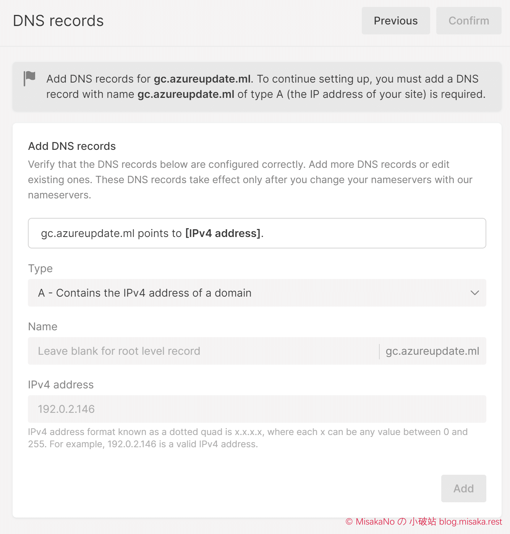Click the Add button
Screen dimensions: 510x534
point(463,489)
